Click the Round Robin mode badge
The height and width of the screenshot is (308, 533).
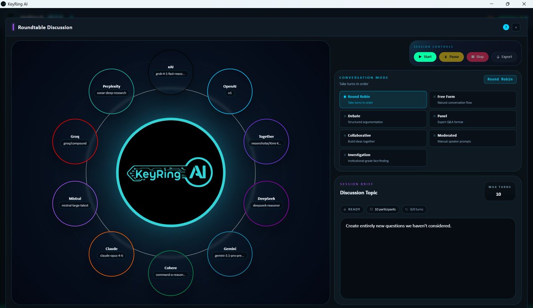500,79
